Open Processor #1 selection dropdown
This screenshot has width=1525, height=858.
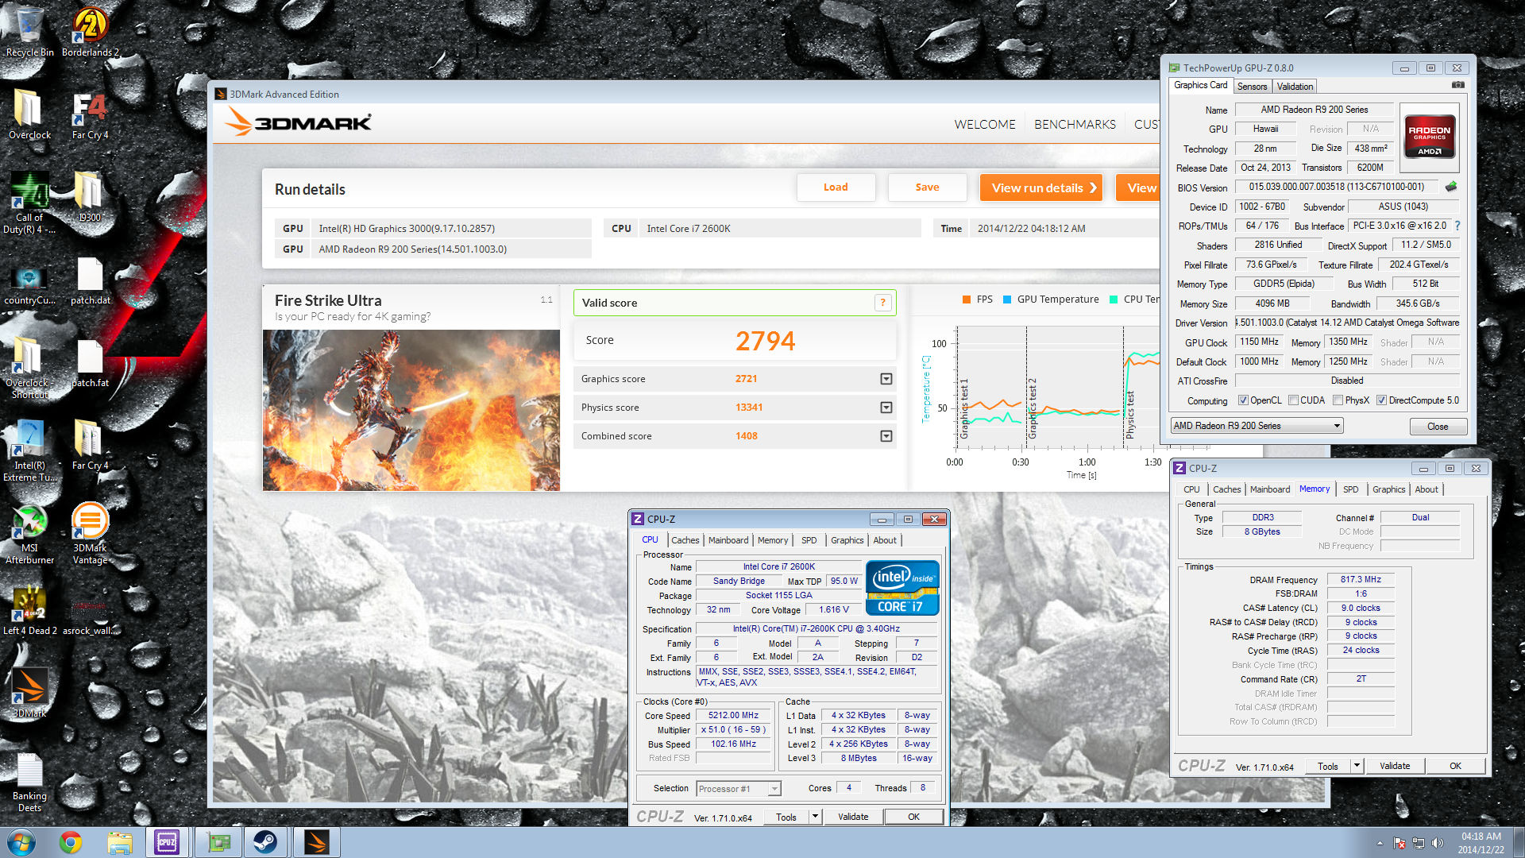(739, 789)
